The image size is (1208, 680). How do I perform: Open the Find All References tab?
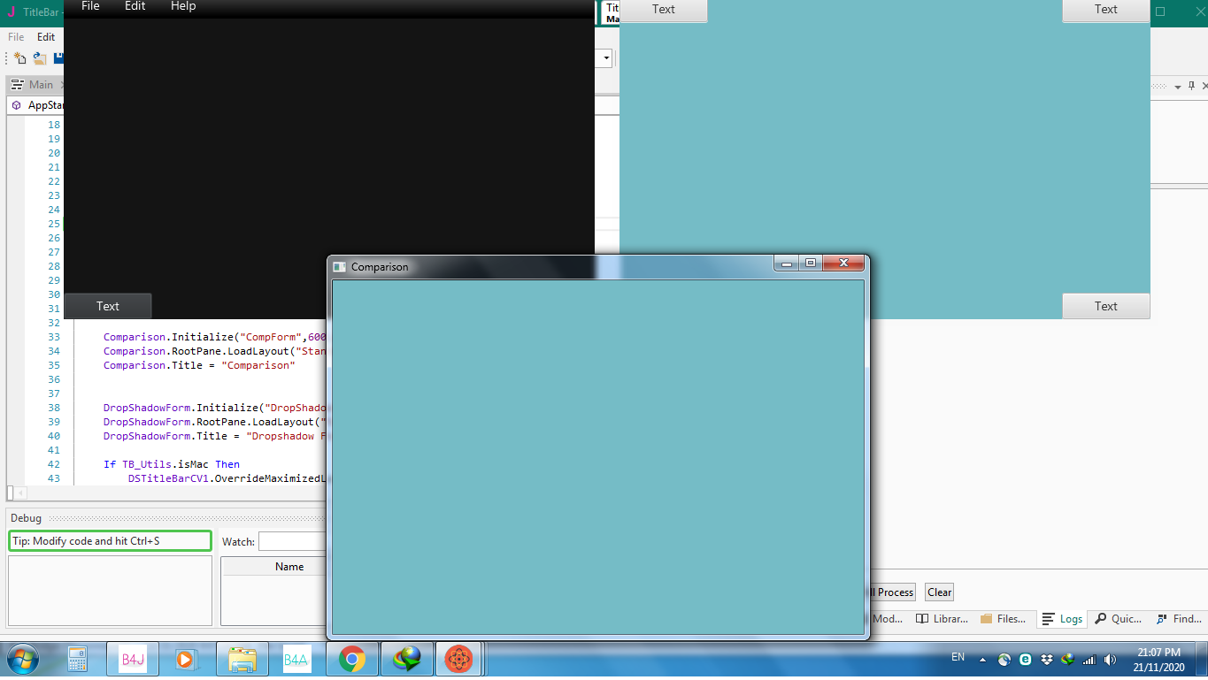tap(1179, 619)
